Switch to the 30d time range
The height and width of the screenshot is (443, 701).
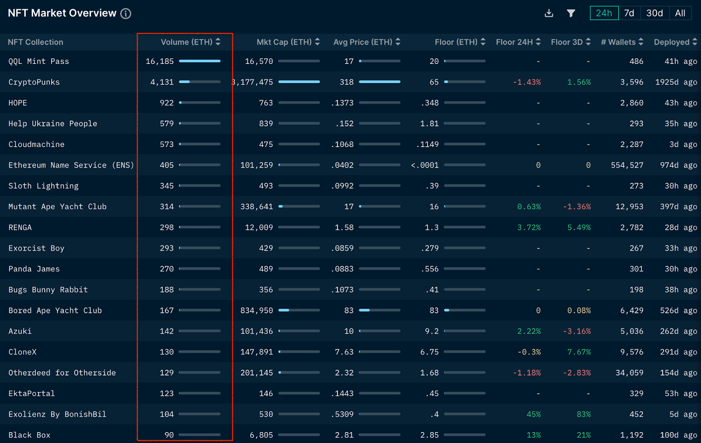coord(655,13)
